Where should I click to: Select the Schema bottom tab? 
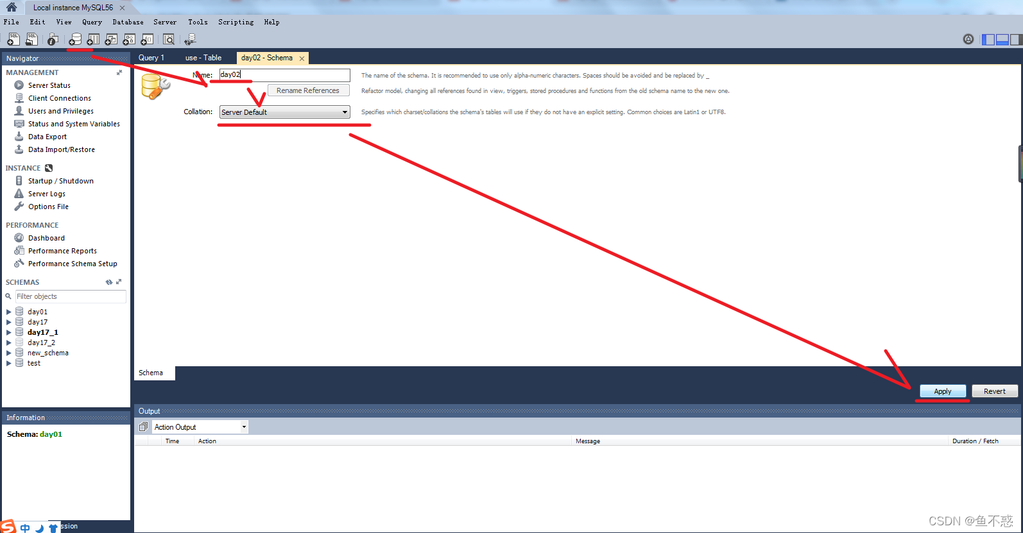click(151, 373)
